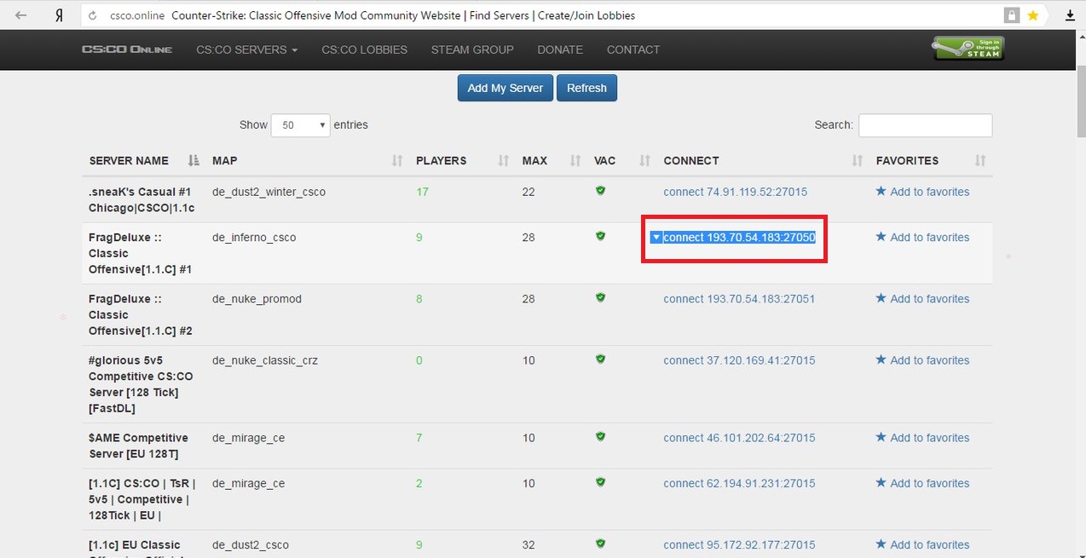Click connect 193.70.54.183:27050 link
Image resolution: width=1086 pixels, height=558 pixels.
pyautogui.click(x=739, y=237)
